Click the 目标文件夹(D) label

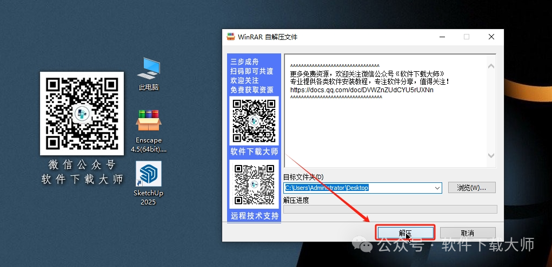303,177
